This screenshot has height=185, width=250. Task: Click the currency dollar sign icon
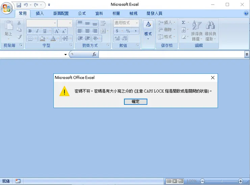pos(117,31)
